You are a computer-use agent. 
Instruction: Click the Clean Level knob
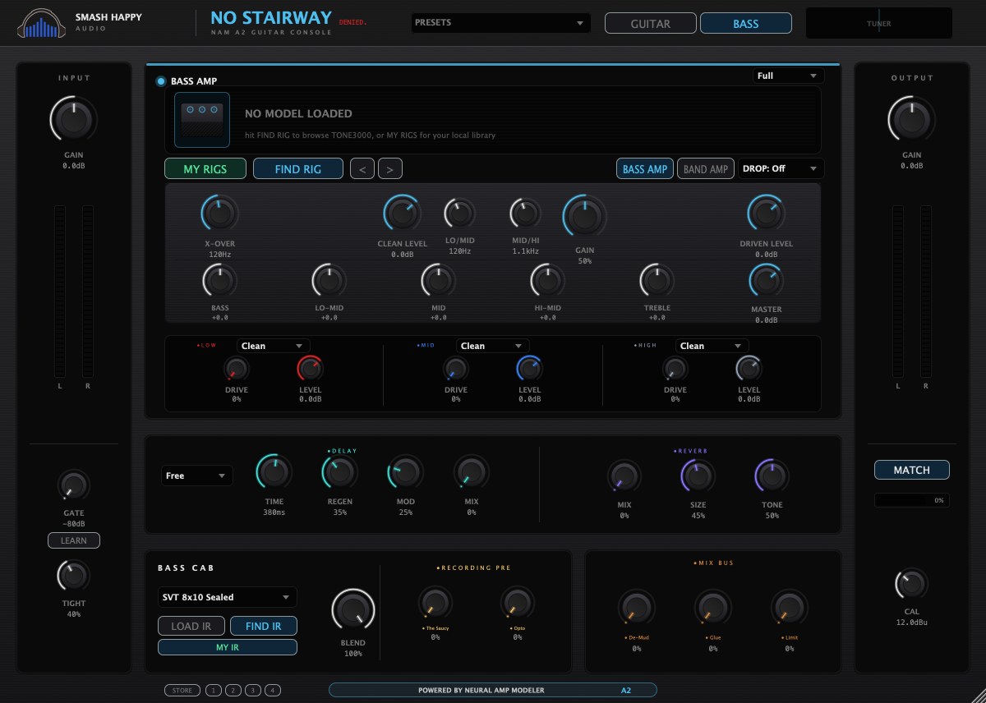[402, 214]
